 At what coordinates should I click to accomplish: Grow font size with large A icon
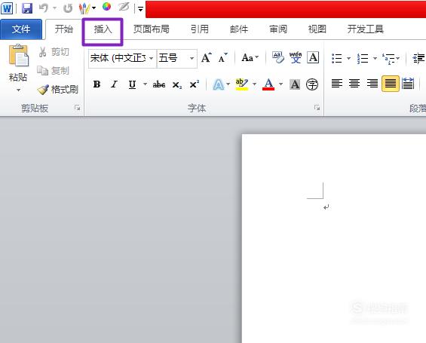pyautogui.click(x=206, y=57)
